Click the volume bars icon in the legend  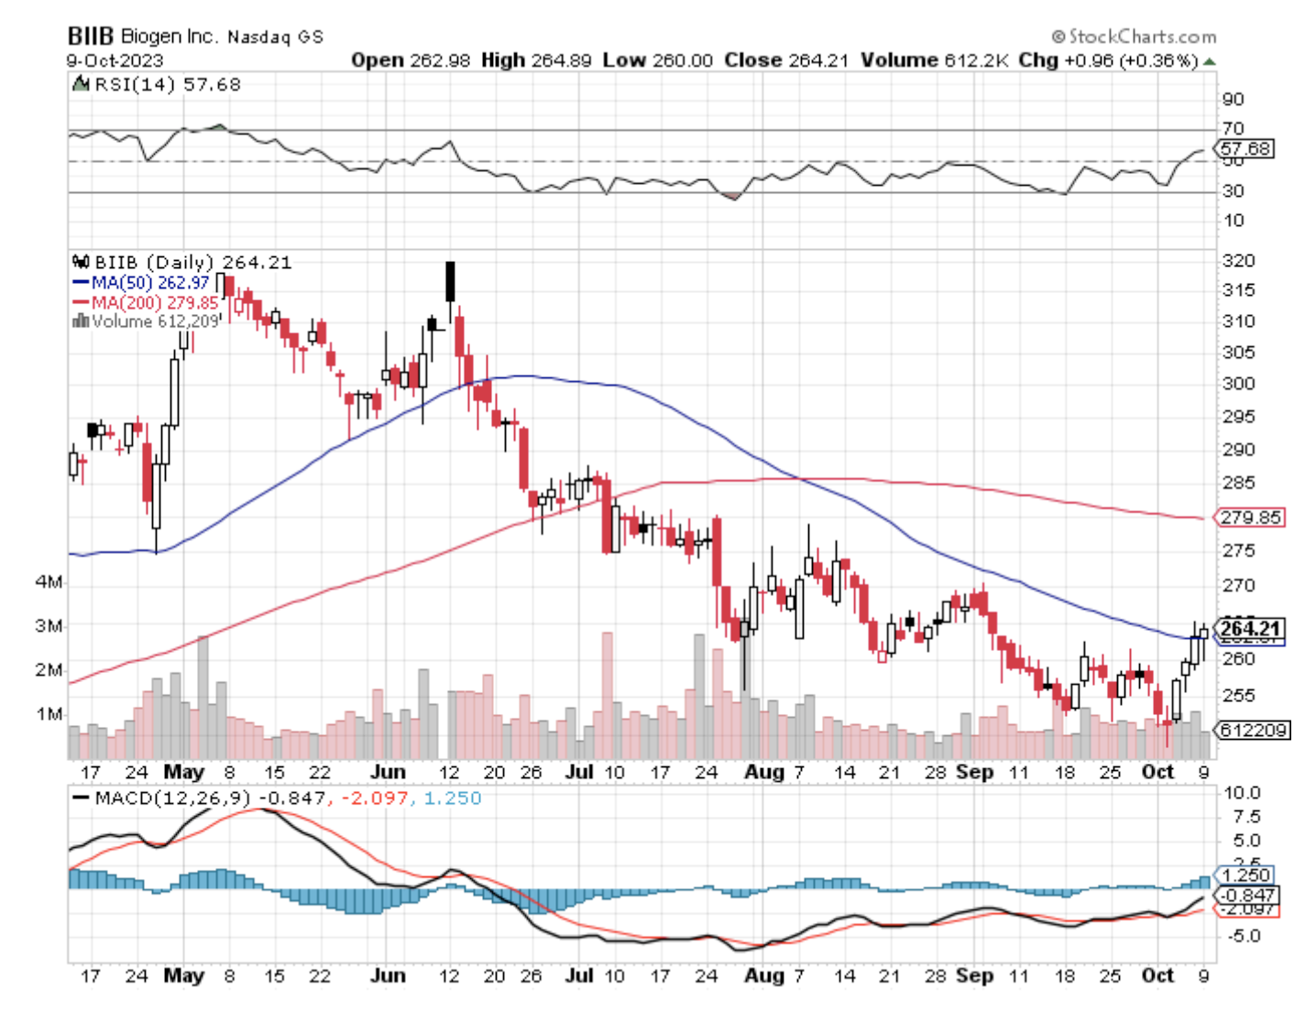81,321
